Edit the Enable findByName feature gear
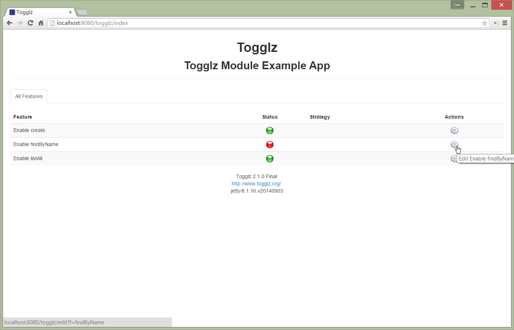Viewport: 514px width, 330px height. [x=454, y=145]
